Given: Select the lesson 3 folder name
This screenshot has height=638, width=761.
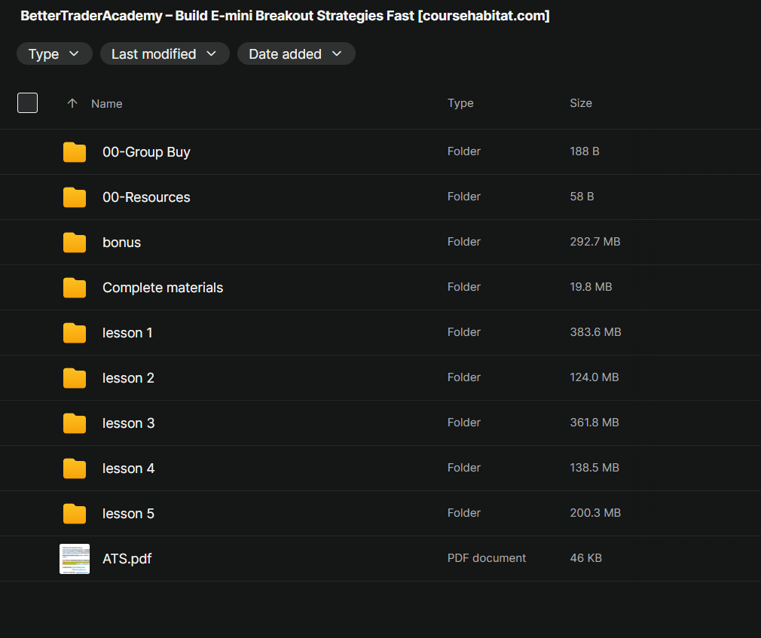Looking at the screenshot, I should coord(128,423).
